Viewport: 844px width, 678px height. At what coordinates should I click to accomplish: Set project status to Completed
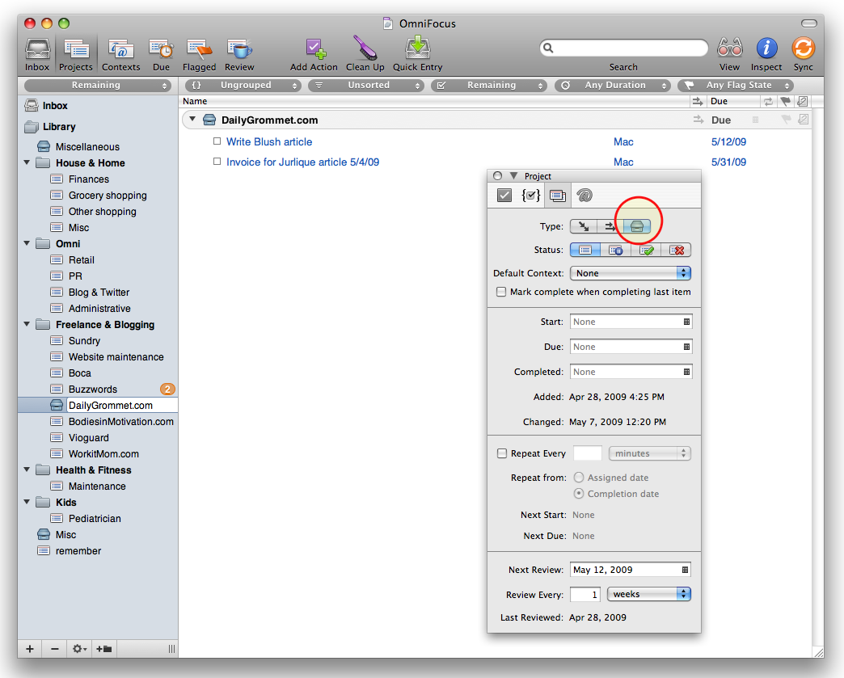647,251
